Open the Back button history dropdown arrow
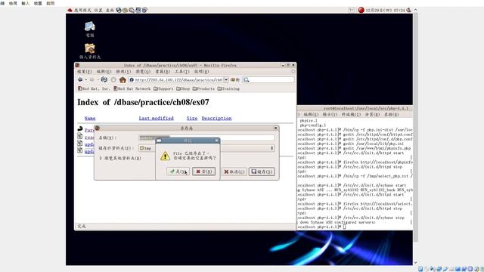This screenshot has width=484, height=272. [85, 79]
